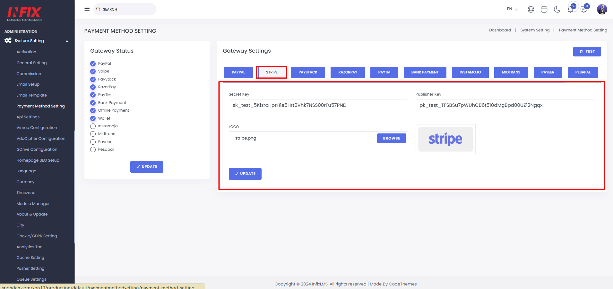Click UPDATE under Gateway Settings
This screenshot has height=289, width=613.
(245, 174)
